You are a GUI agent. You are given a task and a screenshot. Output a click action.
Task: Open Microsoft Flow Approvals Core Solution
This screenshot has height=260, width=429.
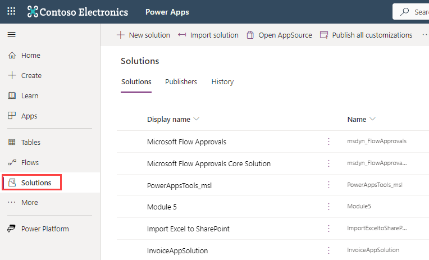pos(209,163)
